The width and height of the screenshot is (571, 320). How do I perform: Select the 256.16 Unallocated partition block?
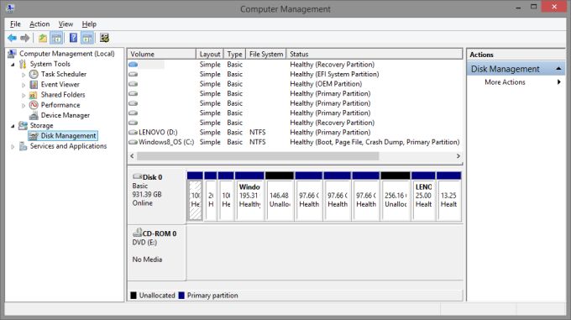tap(396, 197)
